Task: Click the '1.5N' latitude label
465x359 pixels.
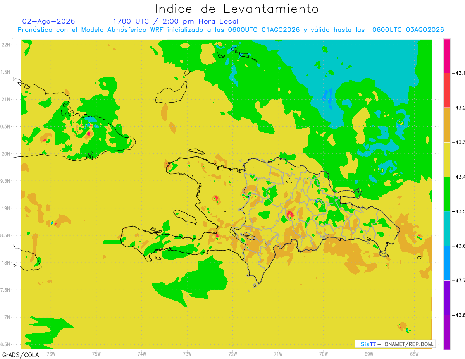Action: [5, 72]
